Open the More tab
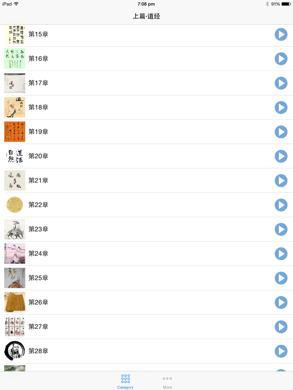This screenshot has height=390, width=293. (167, 382)
